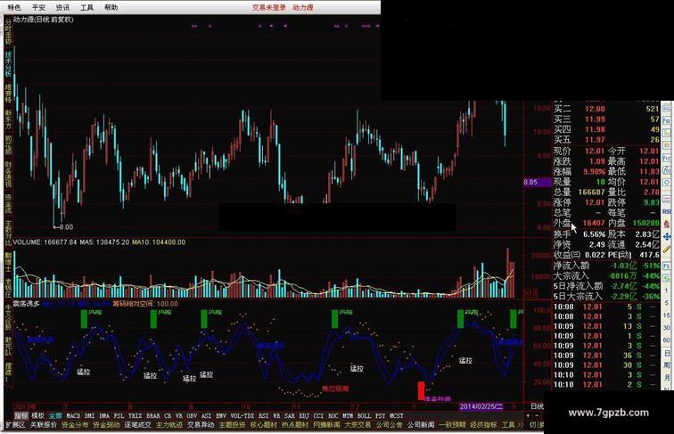Image resolution: width=674 pixels, height=434 pixels.
Task: Click the 2014/02/25 date marker on timeline
Action: (x=481, y=406)
